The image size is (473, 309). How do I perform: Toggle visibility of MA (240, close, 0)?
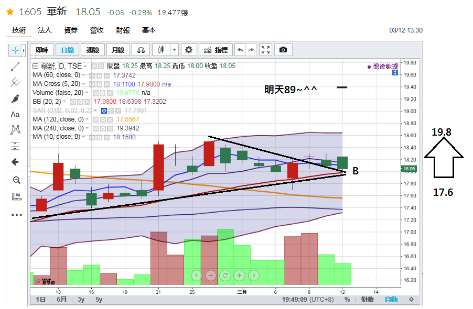pos(95,129)
